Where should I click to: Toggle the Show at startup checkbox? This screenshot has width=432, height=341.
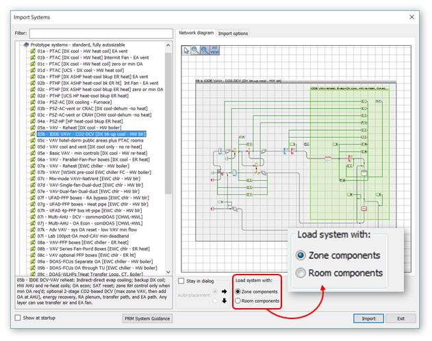pos(18,318)
